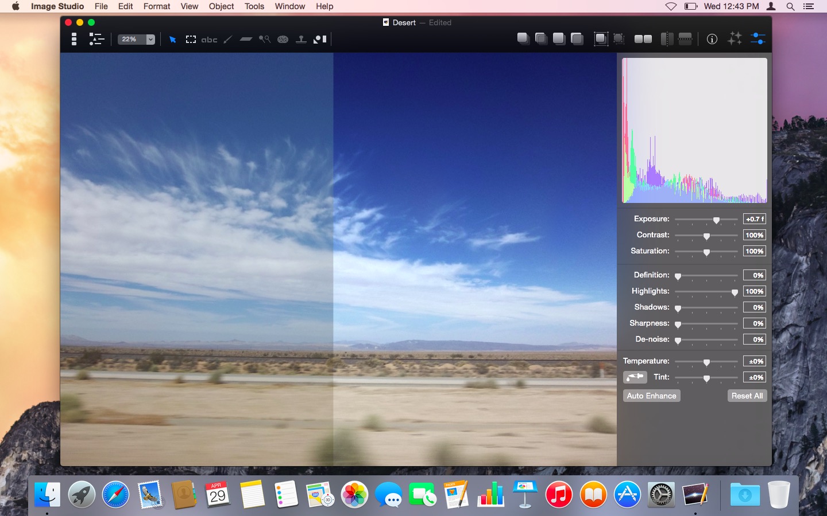Click the Exposure slider handle
Viewport: 827px width, 516px height.
716,220
